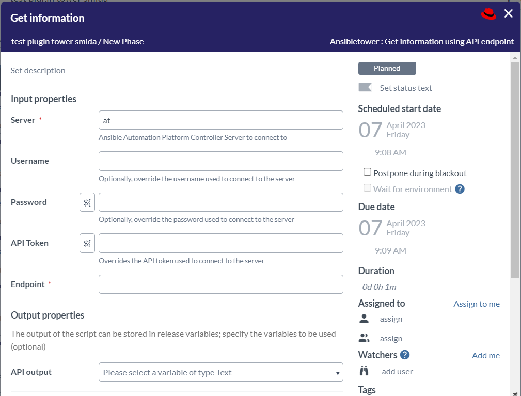Click the single user assign icon

[364, 319]
